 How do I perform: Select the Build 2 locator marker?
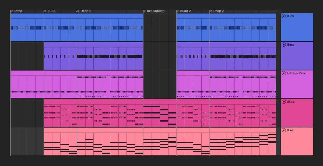[184, 11]
